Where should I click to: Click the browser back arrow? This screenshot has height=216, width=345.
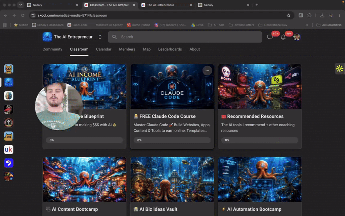(x=5, y=15)
